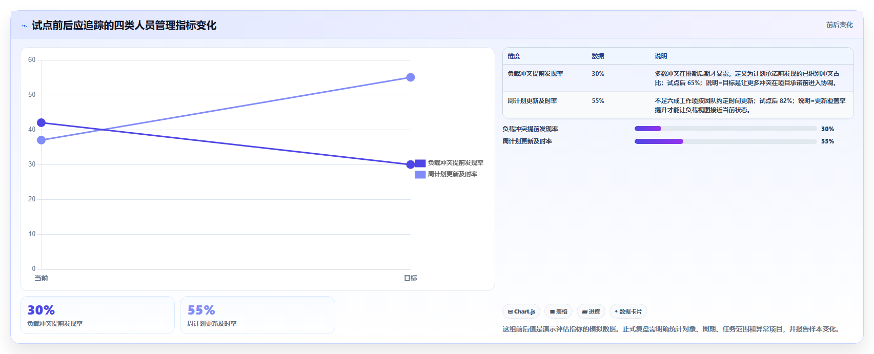Click the 数据卡片 chip
874x354 pixels.
(628, 311)
